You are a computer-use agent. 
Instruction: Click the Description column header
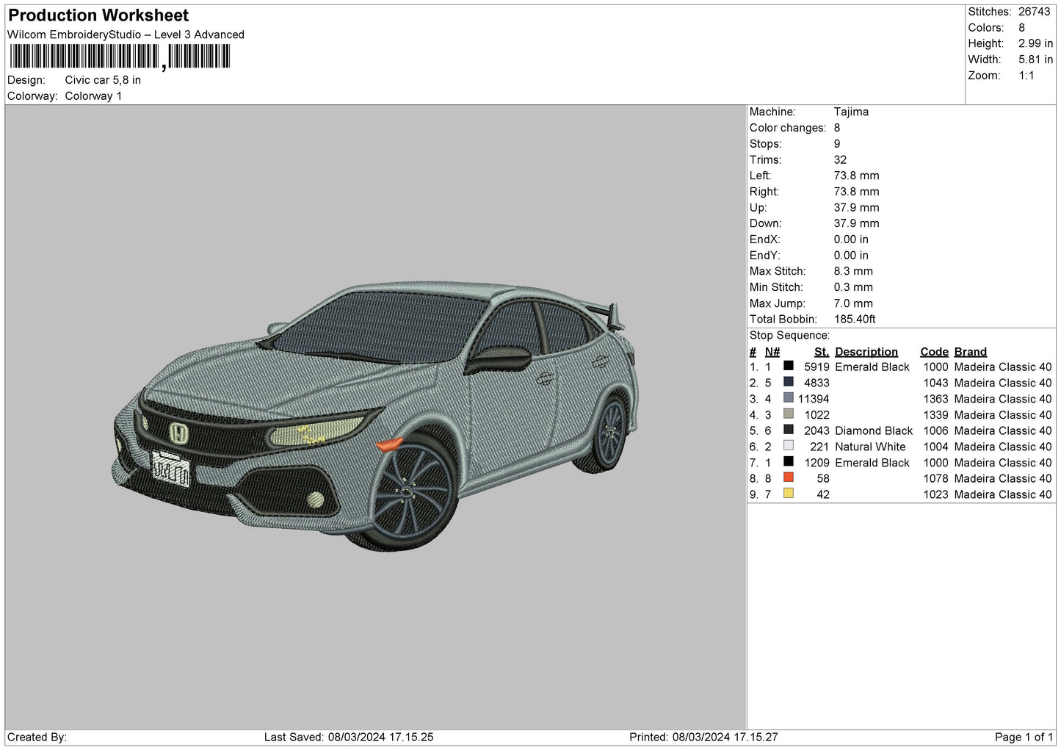[x=866, y=352]
